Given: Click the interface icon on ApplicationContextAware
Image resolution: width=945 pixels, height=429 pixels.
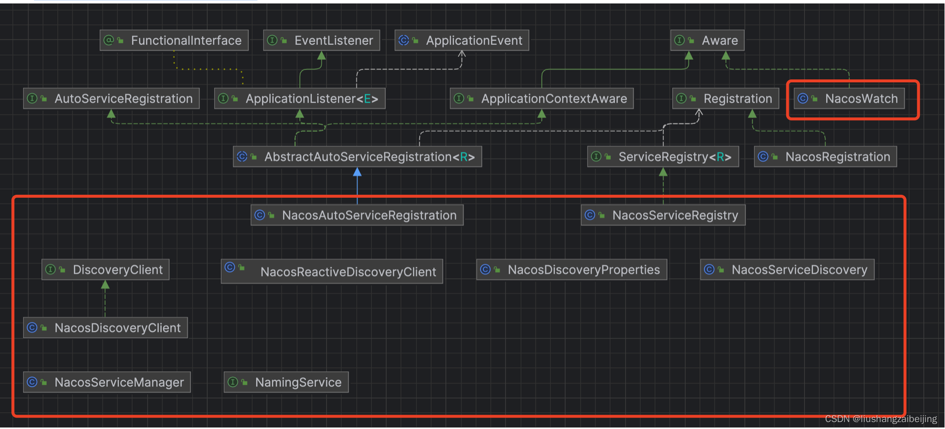Looking at the screenshot, I should coord(459,98).
